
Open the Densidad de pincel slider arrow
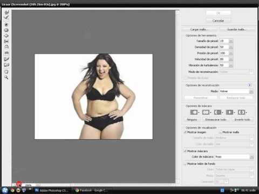pyautogui.click(x=231, y=47)
